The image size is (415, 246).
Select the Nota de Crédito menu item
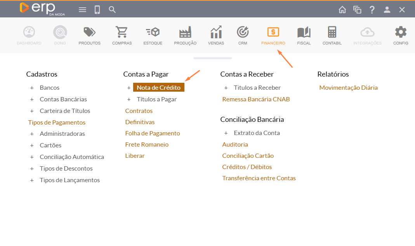[x=158, y=88]
